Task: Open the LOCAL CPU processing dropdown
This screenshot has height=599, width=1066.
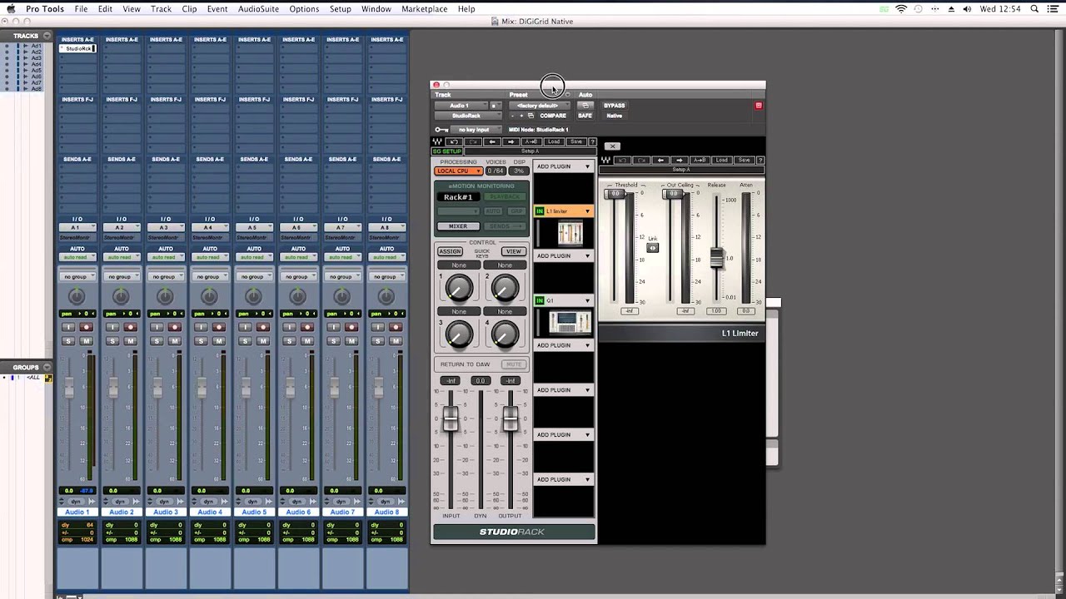Action: point(458,171)
